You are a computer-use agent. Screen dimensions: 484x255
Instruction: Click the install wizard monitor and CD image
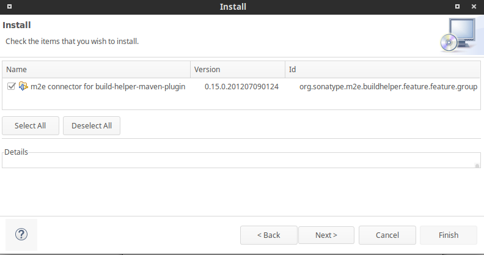click(x=457, y=35)
